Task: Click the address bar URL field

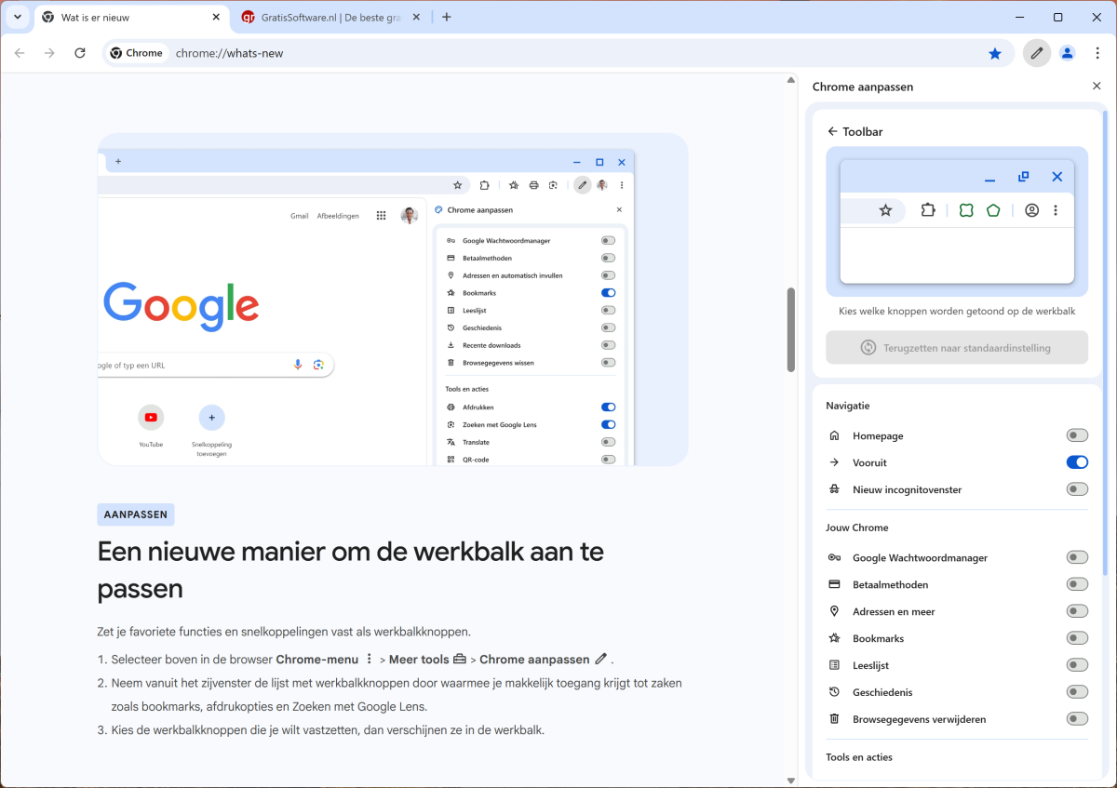Action: 558,53
